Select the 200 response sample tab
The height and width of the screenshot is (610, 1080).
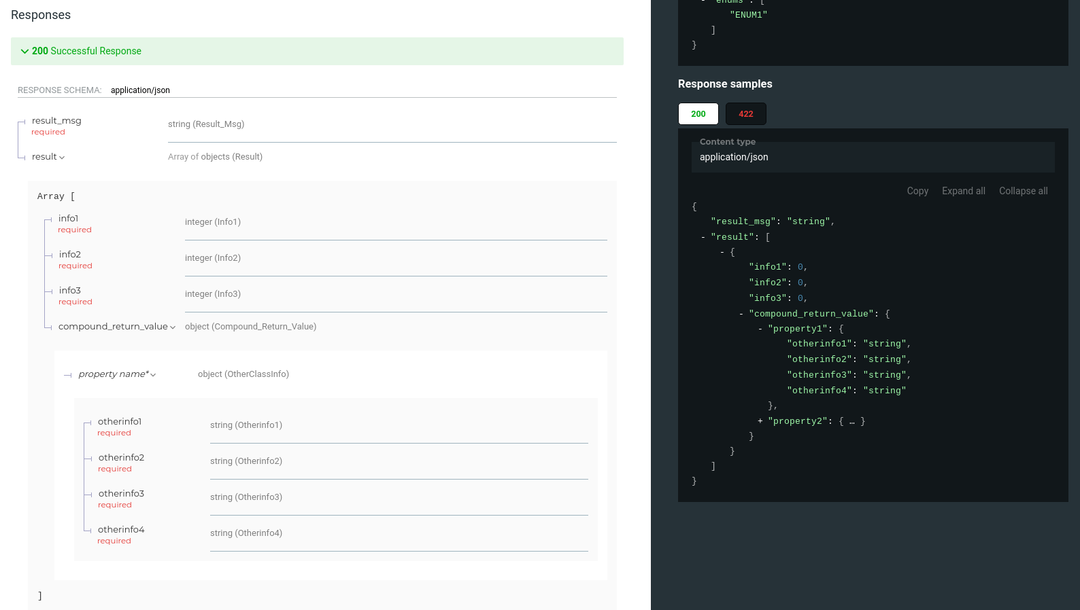point(698,114)
